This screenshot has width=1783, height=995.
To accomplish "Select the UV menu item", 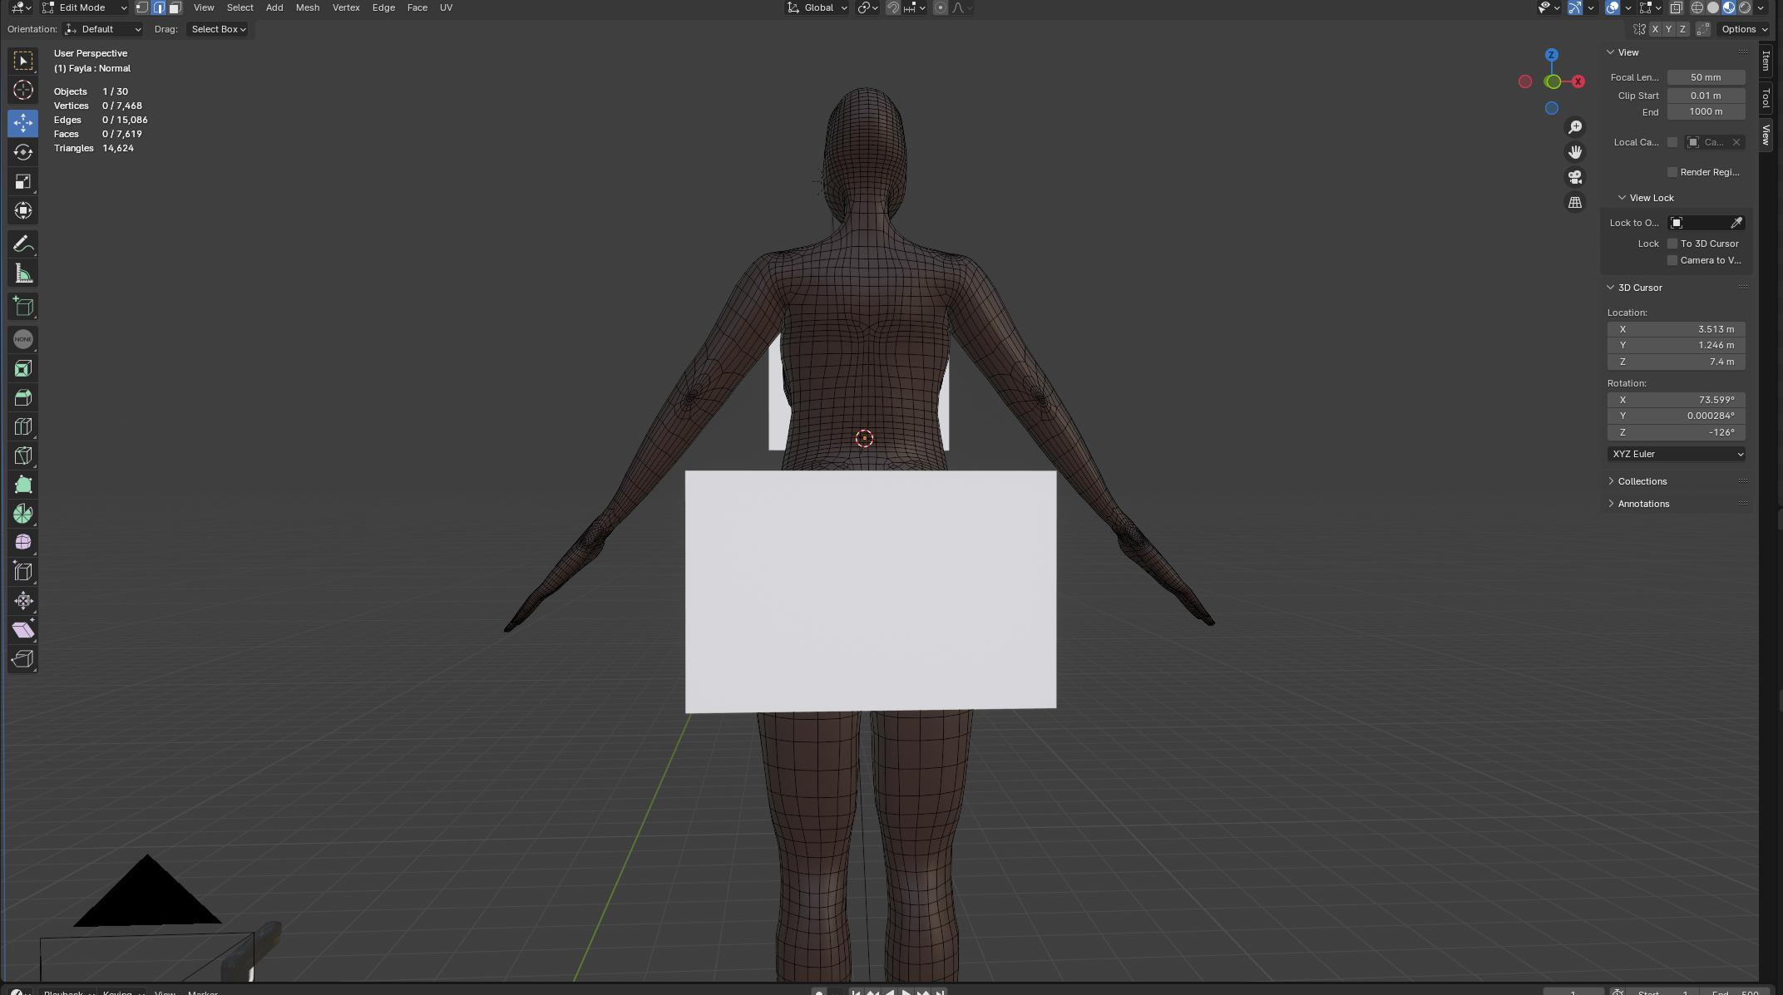I will 446,7.
